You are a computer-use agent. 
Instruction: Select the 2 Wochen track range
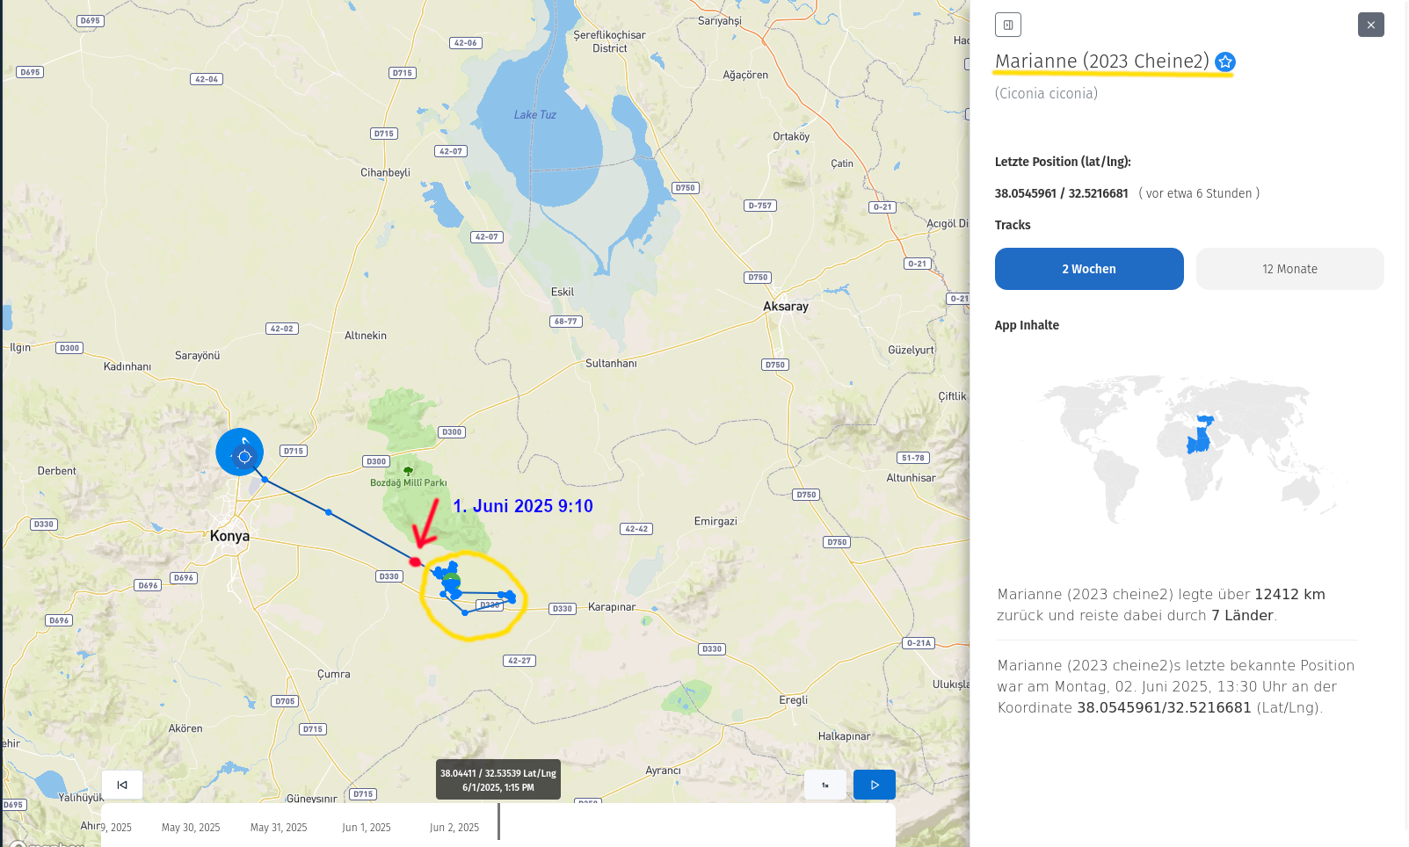(x=1089, y=269)
